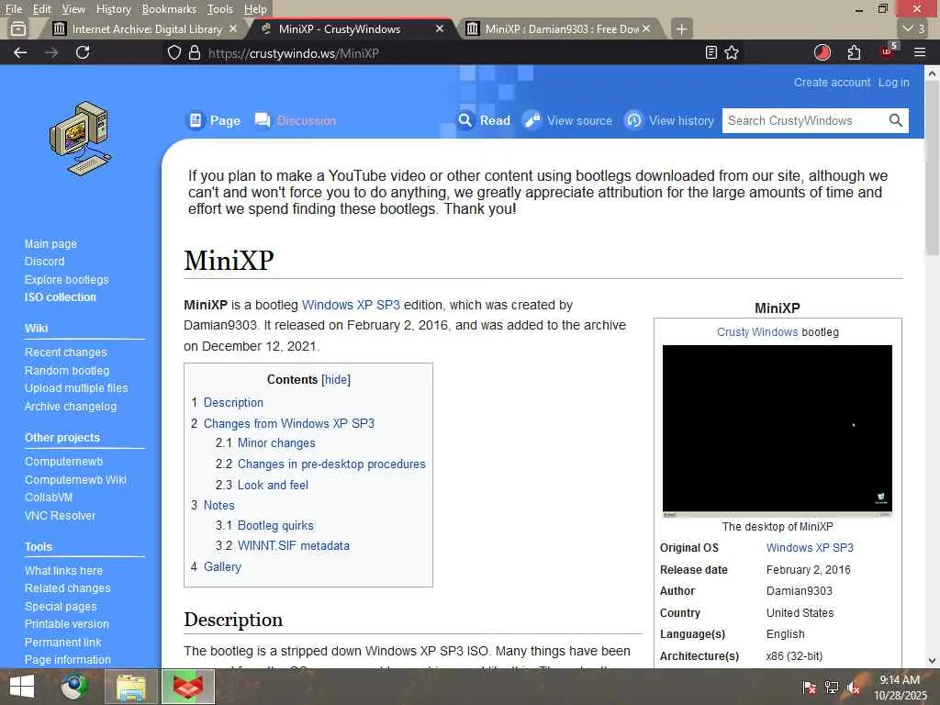Jump to Minor changes section
Screen dimensions: 940x705
coord(276,442)
